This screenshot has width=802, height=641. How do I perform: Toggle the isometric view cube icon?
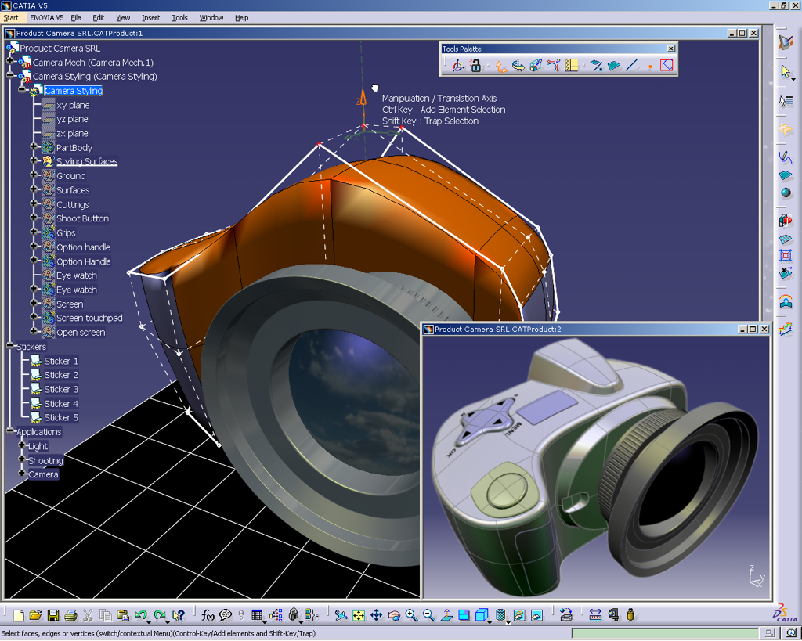[481, 615]
